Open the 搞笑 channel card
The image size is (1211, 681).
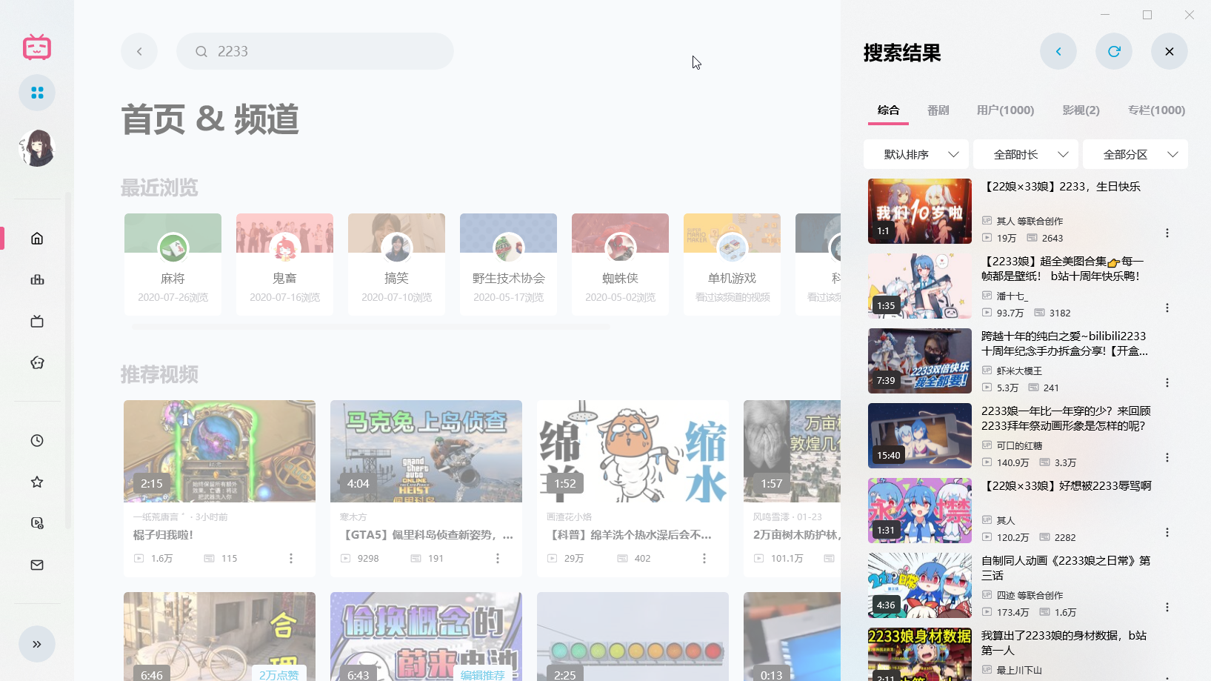[396, 265]
